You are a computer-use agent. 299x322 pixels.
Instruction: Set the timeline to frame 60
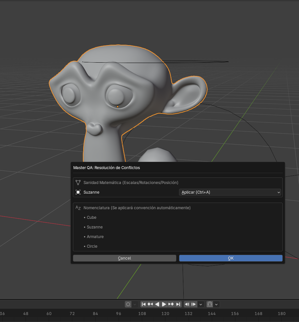pyautogui.click(x=49, y=314)
